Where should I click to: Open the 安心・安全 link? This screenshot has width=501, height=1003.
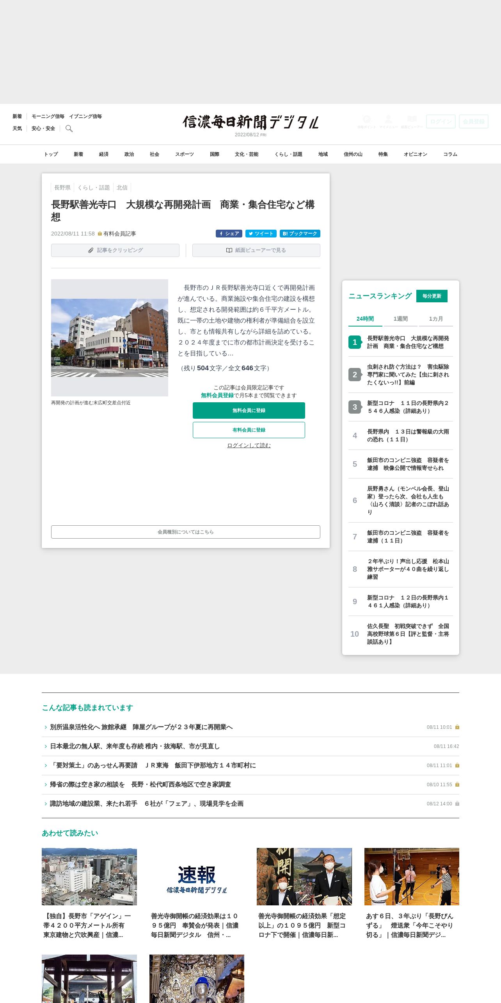[x=43, y=128]
